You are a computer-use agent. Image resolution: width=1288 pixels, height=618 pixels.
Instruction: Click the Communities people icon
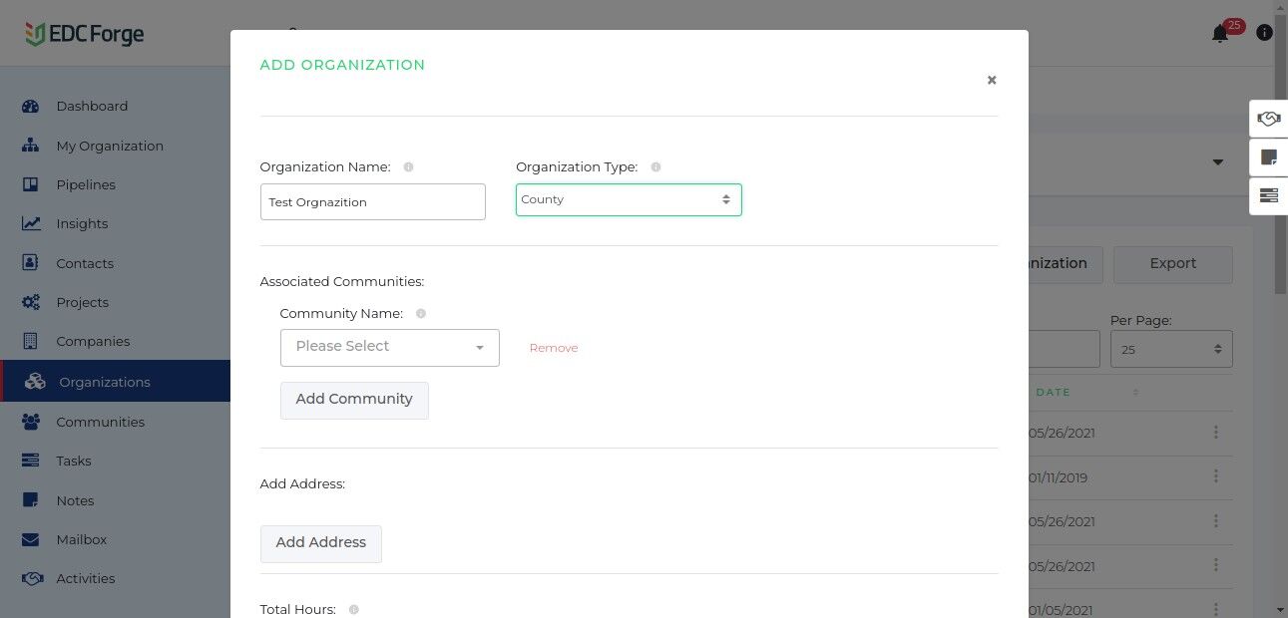(31, 422)
